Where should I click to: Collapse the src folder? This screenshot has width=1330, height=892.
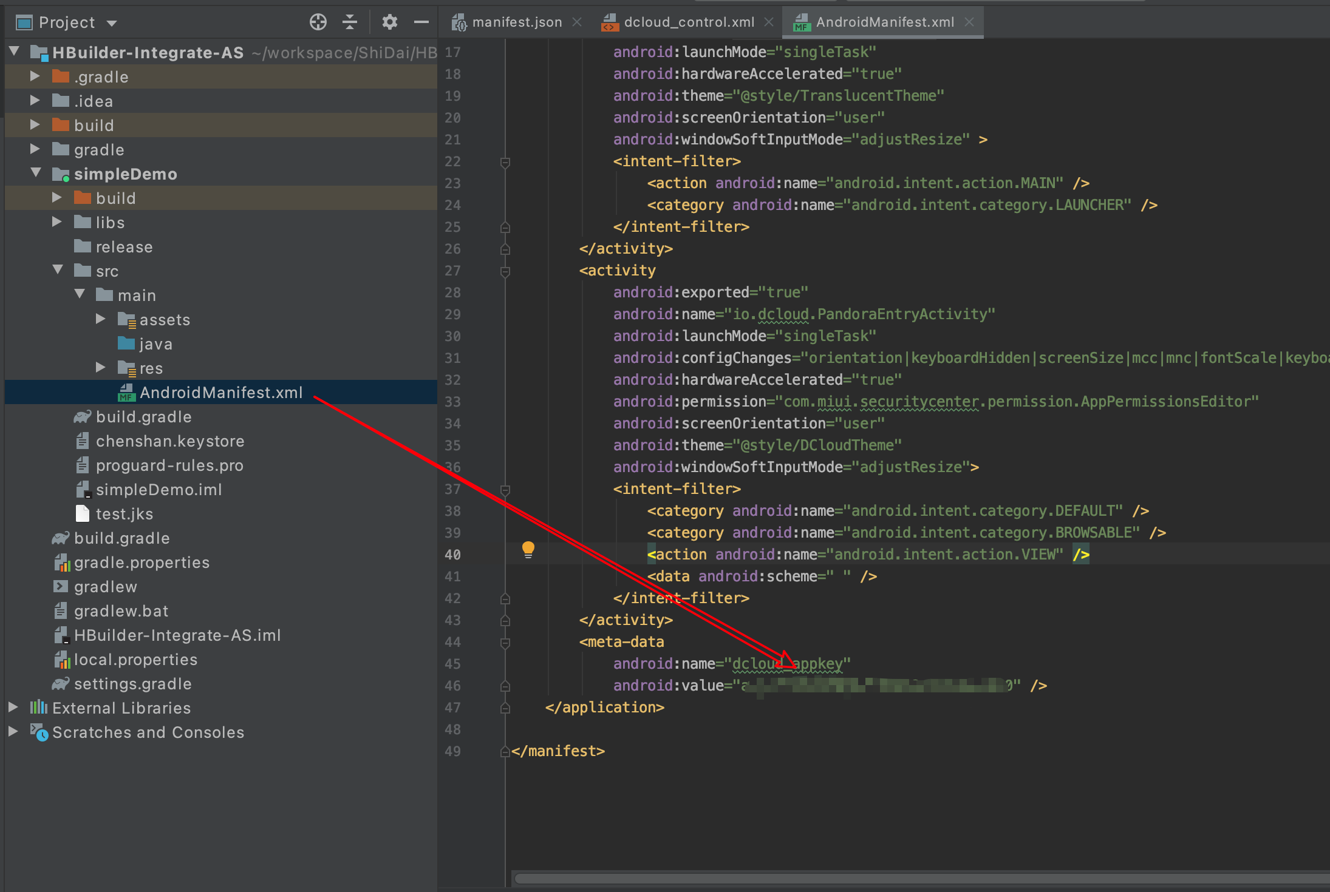[x=57, y=270]
